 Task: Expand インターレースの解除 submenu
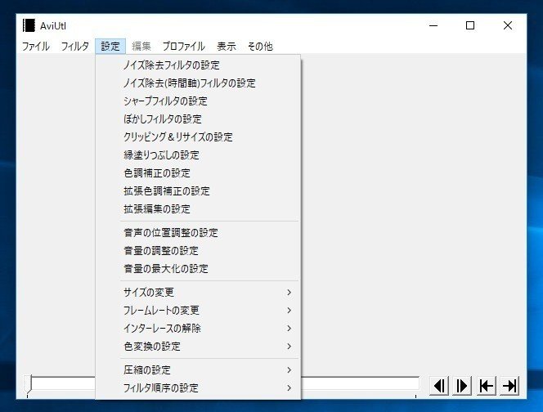pyautogui.click(x=198, y=329)
